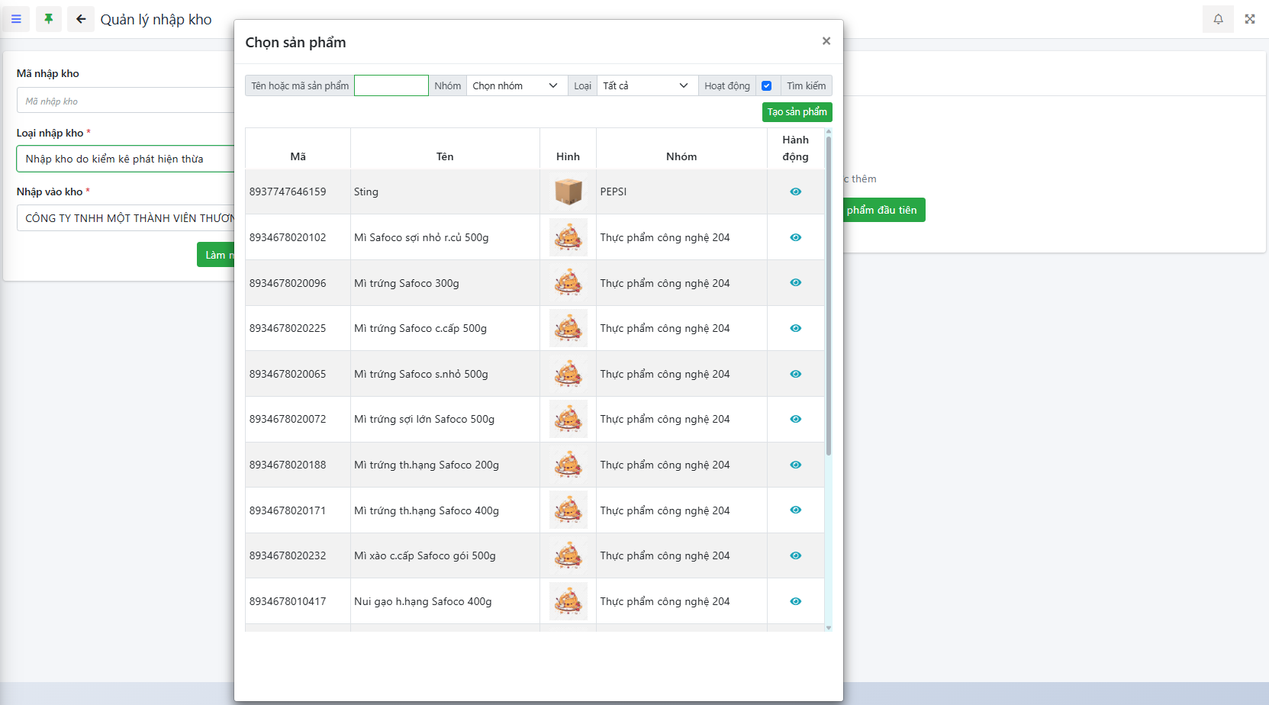Click the green pin icon
Image resolution: width=1269 pixels, height=705 pixels.
(49, 19)
